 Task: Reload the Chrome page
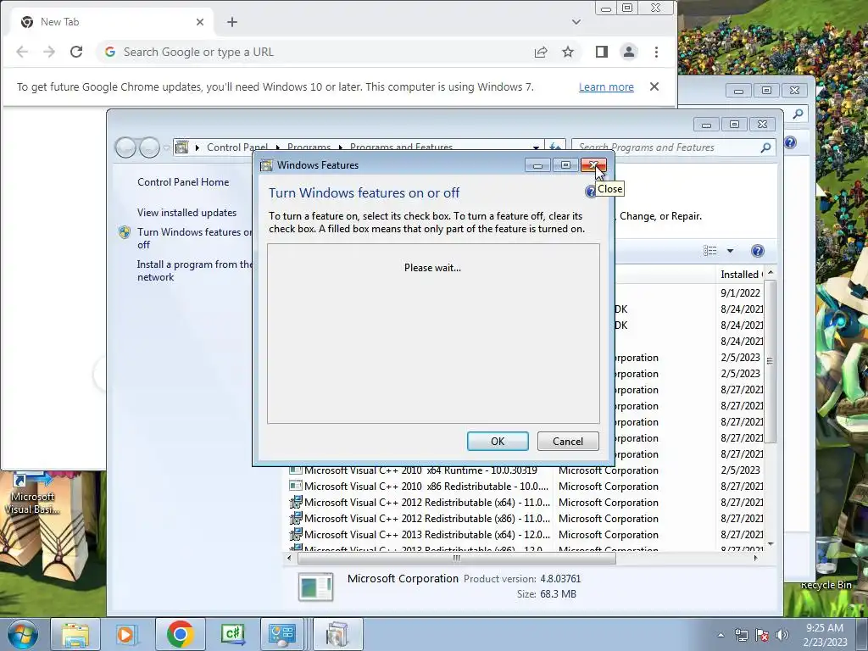(x=76, y=52)
